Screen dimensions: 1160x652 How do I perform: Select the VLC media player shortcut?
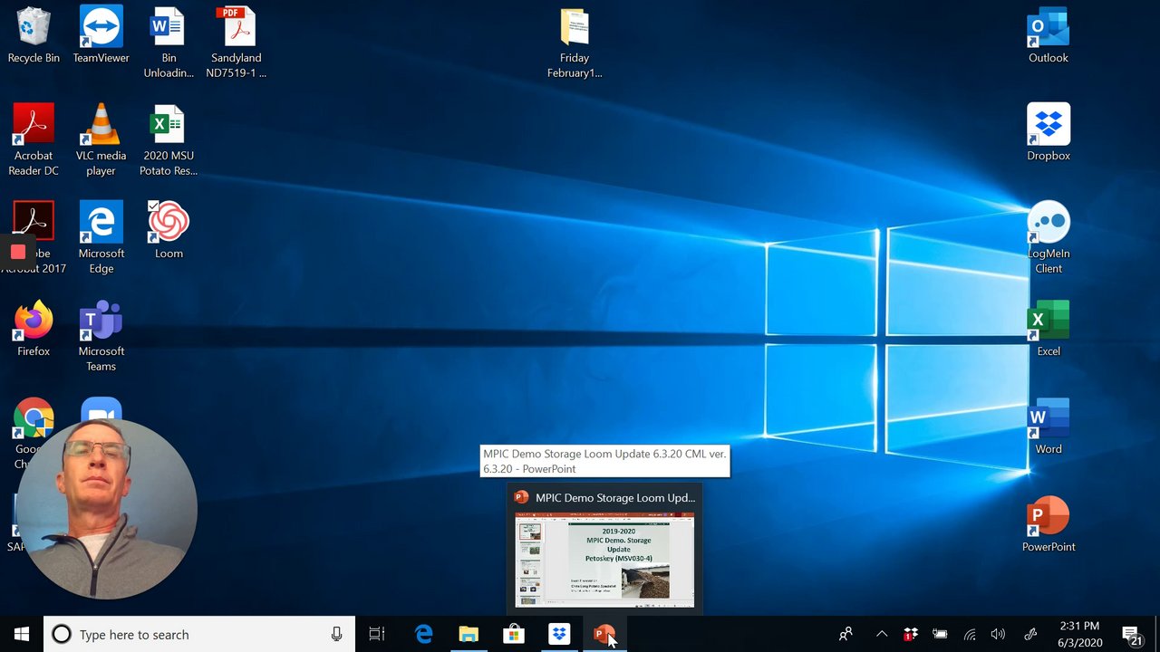pyautogui.click(x=101, y=139)
